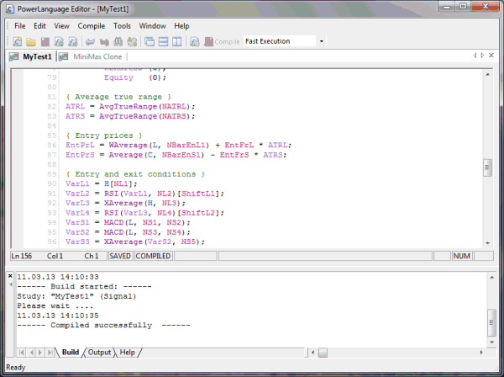Click the Tile vertically toolbar icon
Viewport: 504px width, 377px height.
[x=177, y=41]
